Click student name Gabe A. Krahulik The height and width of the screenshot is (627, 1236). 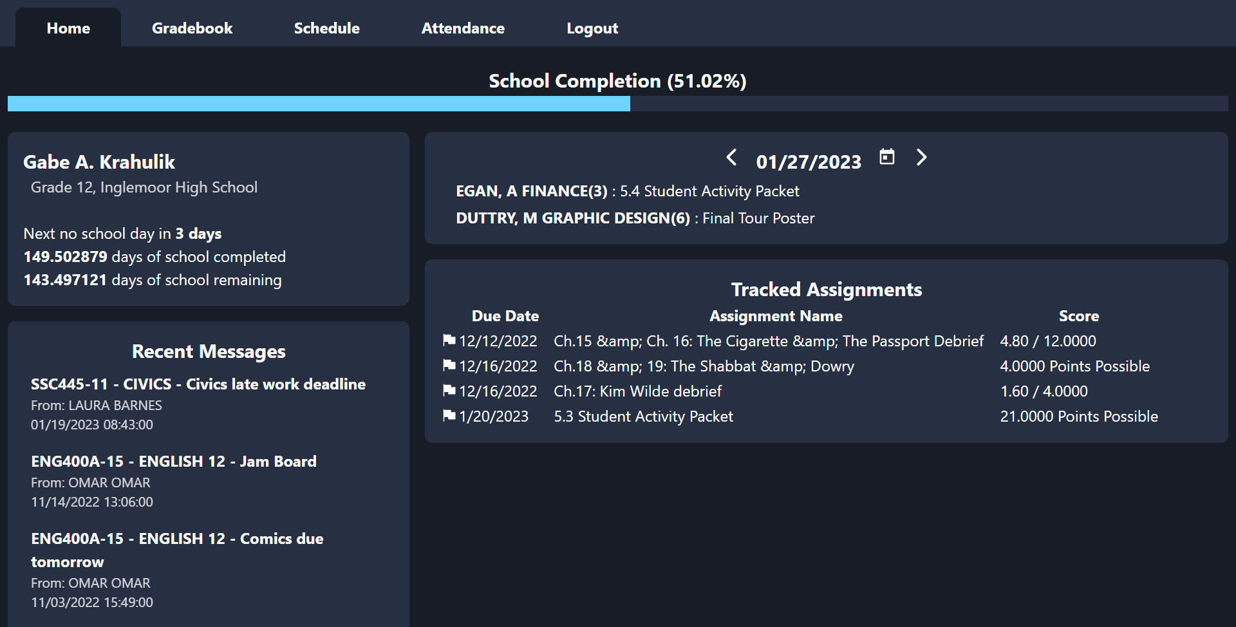pyautogui.click(x=99, y=162)
